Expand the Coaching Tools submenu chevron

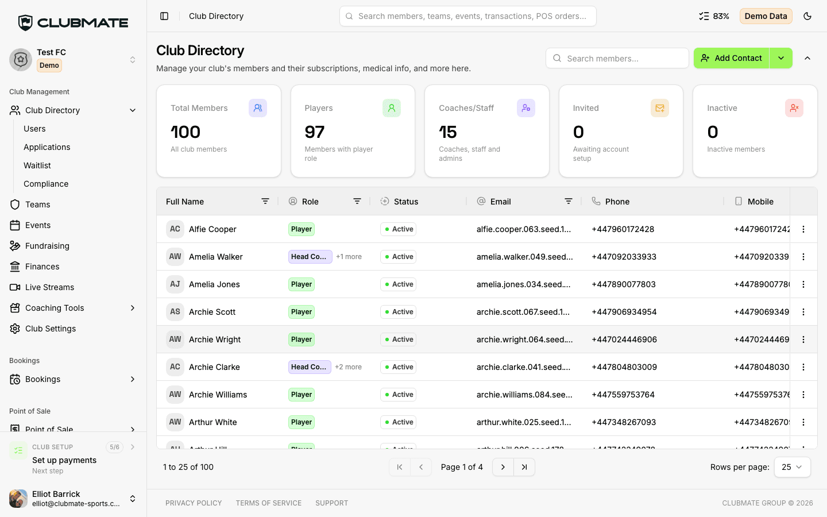[x=133, y=308]
